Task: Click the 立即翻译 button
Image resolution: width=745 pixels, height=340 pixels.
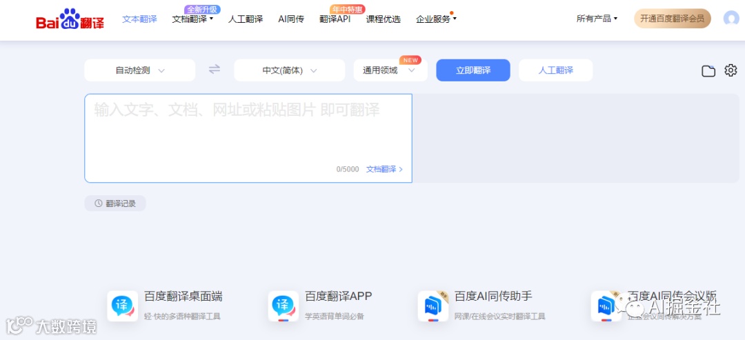Action: pyautogui.click(x=473, y=70)
